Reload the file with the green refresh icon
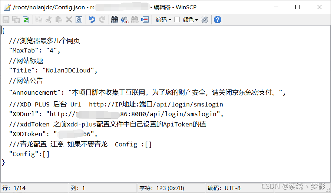Viewport: 331px width, 193px height. tap(26, 20)
